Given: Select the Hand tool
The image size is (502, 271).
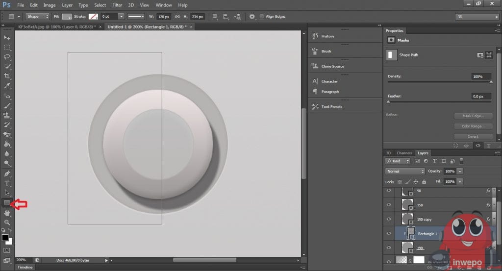Looking at the screenshot, I should click(x=7, y=213).
